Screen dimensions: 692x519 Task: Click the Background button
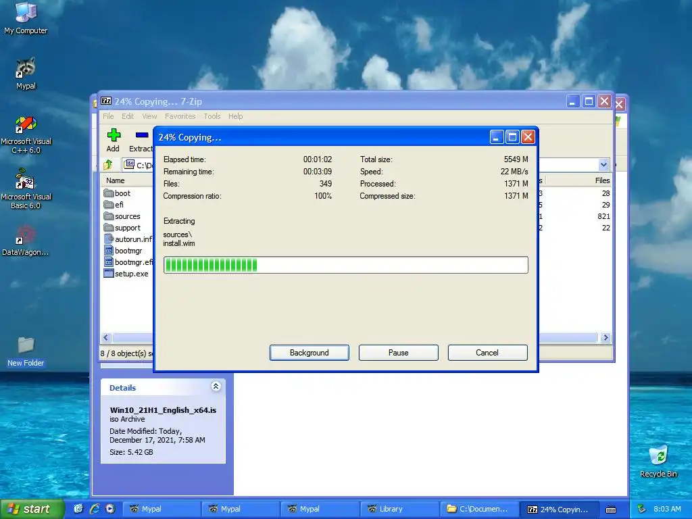(x=310, y=353)
